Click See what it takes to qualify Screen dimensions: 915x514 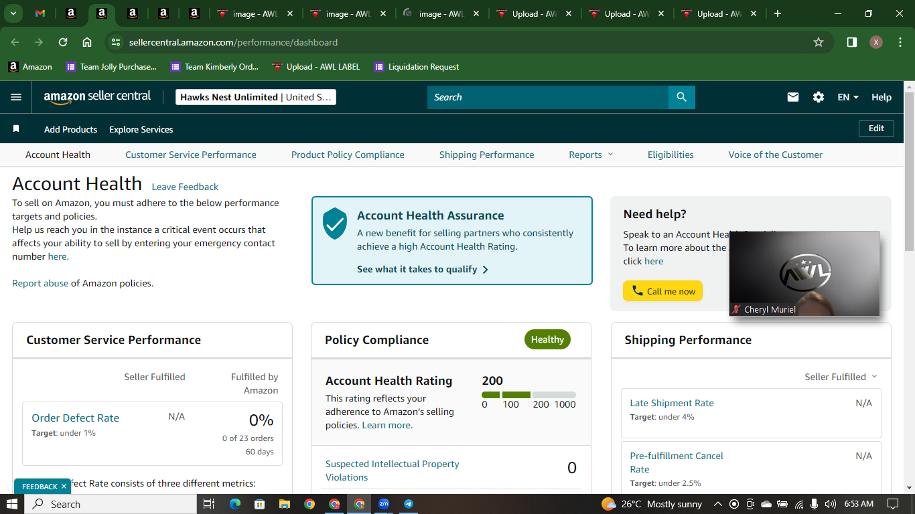pos(423,269)
